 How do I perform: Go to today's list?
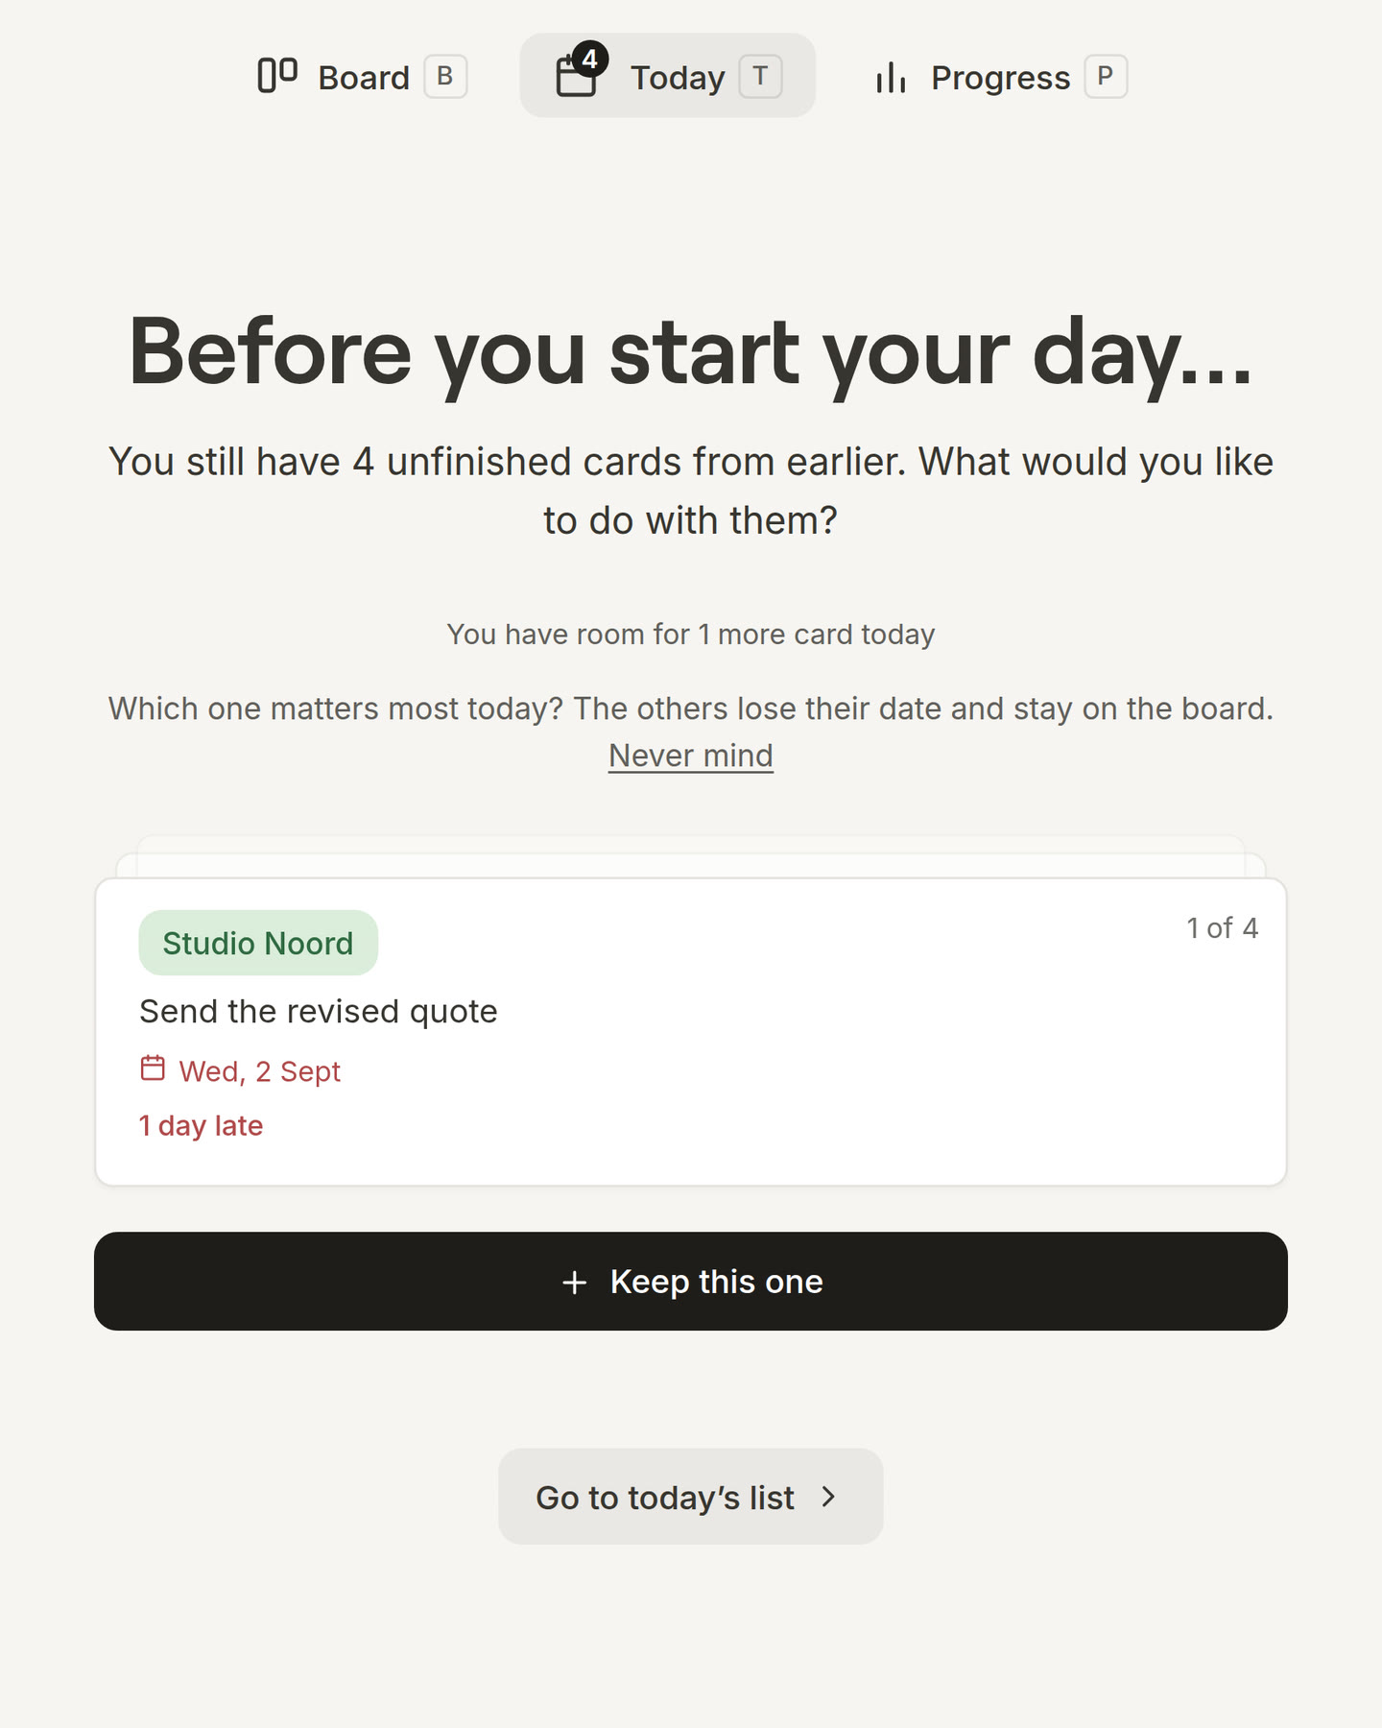coord(691,1497)
